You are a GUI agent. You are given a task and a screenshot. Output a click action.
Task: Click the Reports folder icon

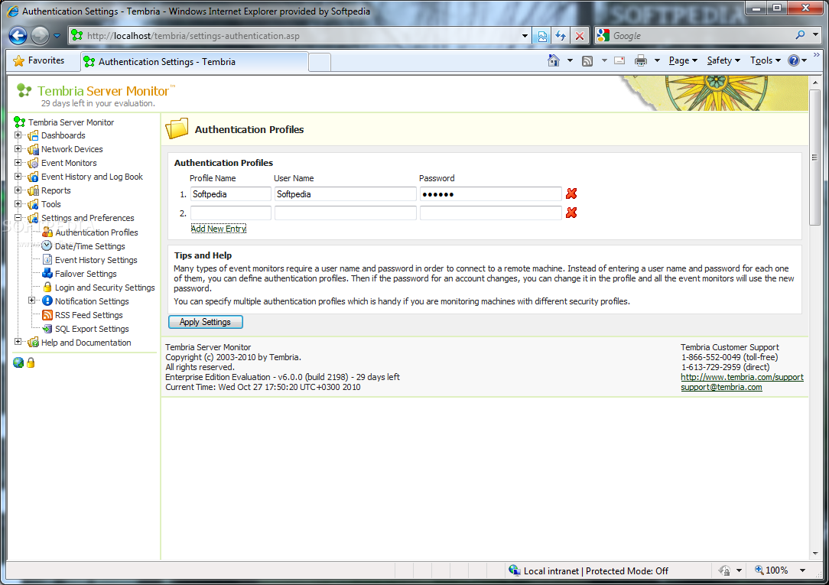click(x=34, y=190)
